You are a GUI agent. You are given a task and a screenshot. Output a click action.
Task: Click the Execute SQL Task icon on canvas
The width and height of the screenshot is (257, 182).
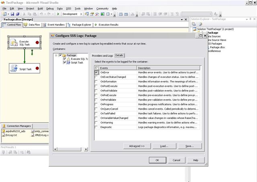coord(14,43)
